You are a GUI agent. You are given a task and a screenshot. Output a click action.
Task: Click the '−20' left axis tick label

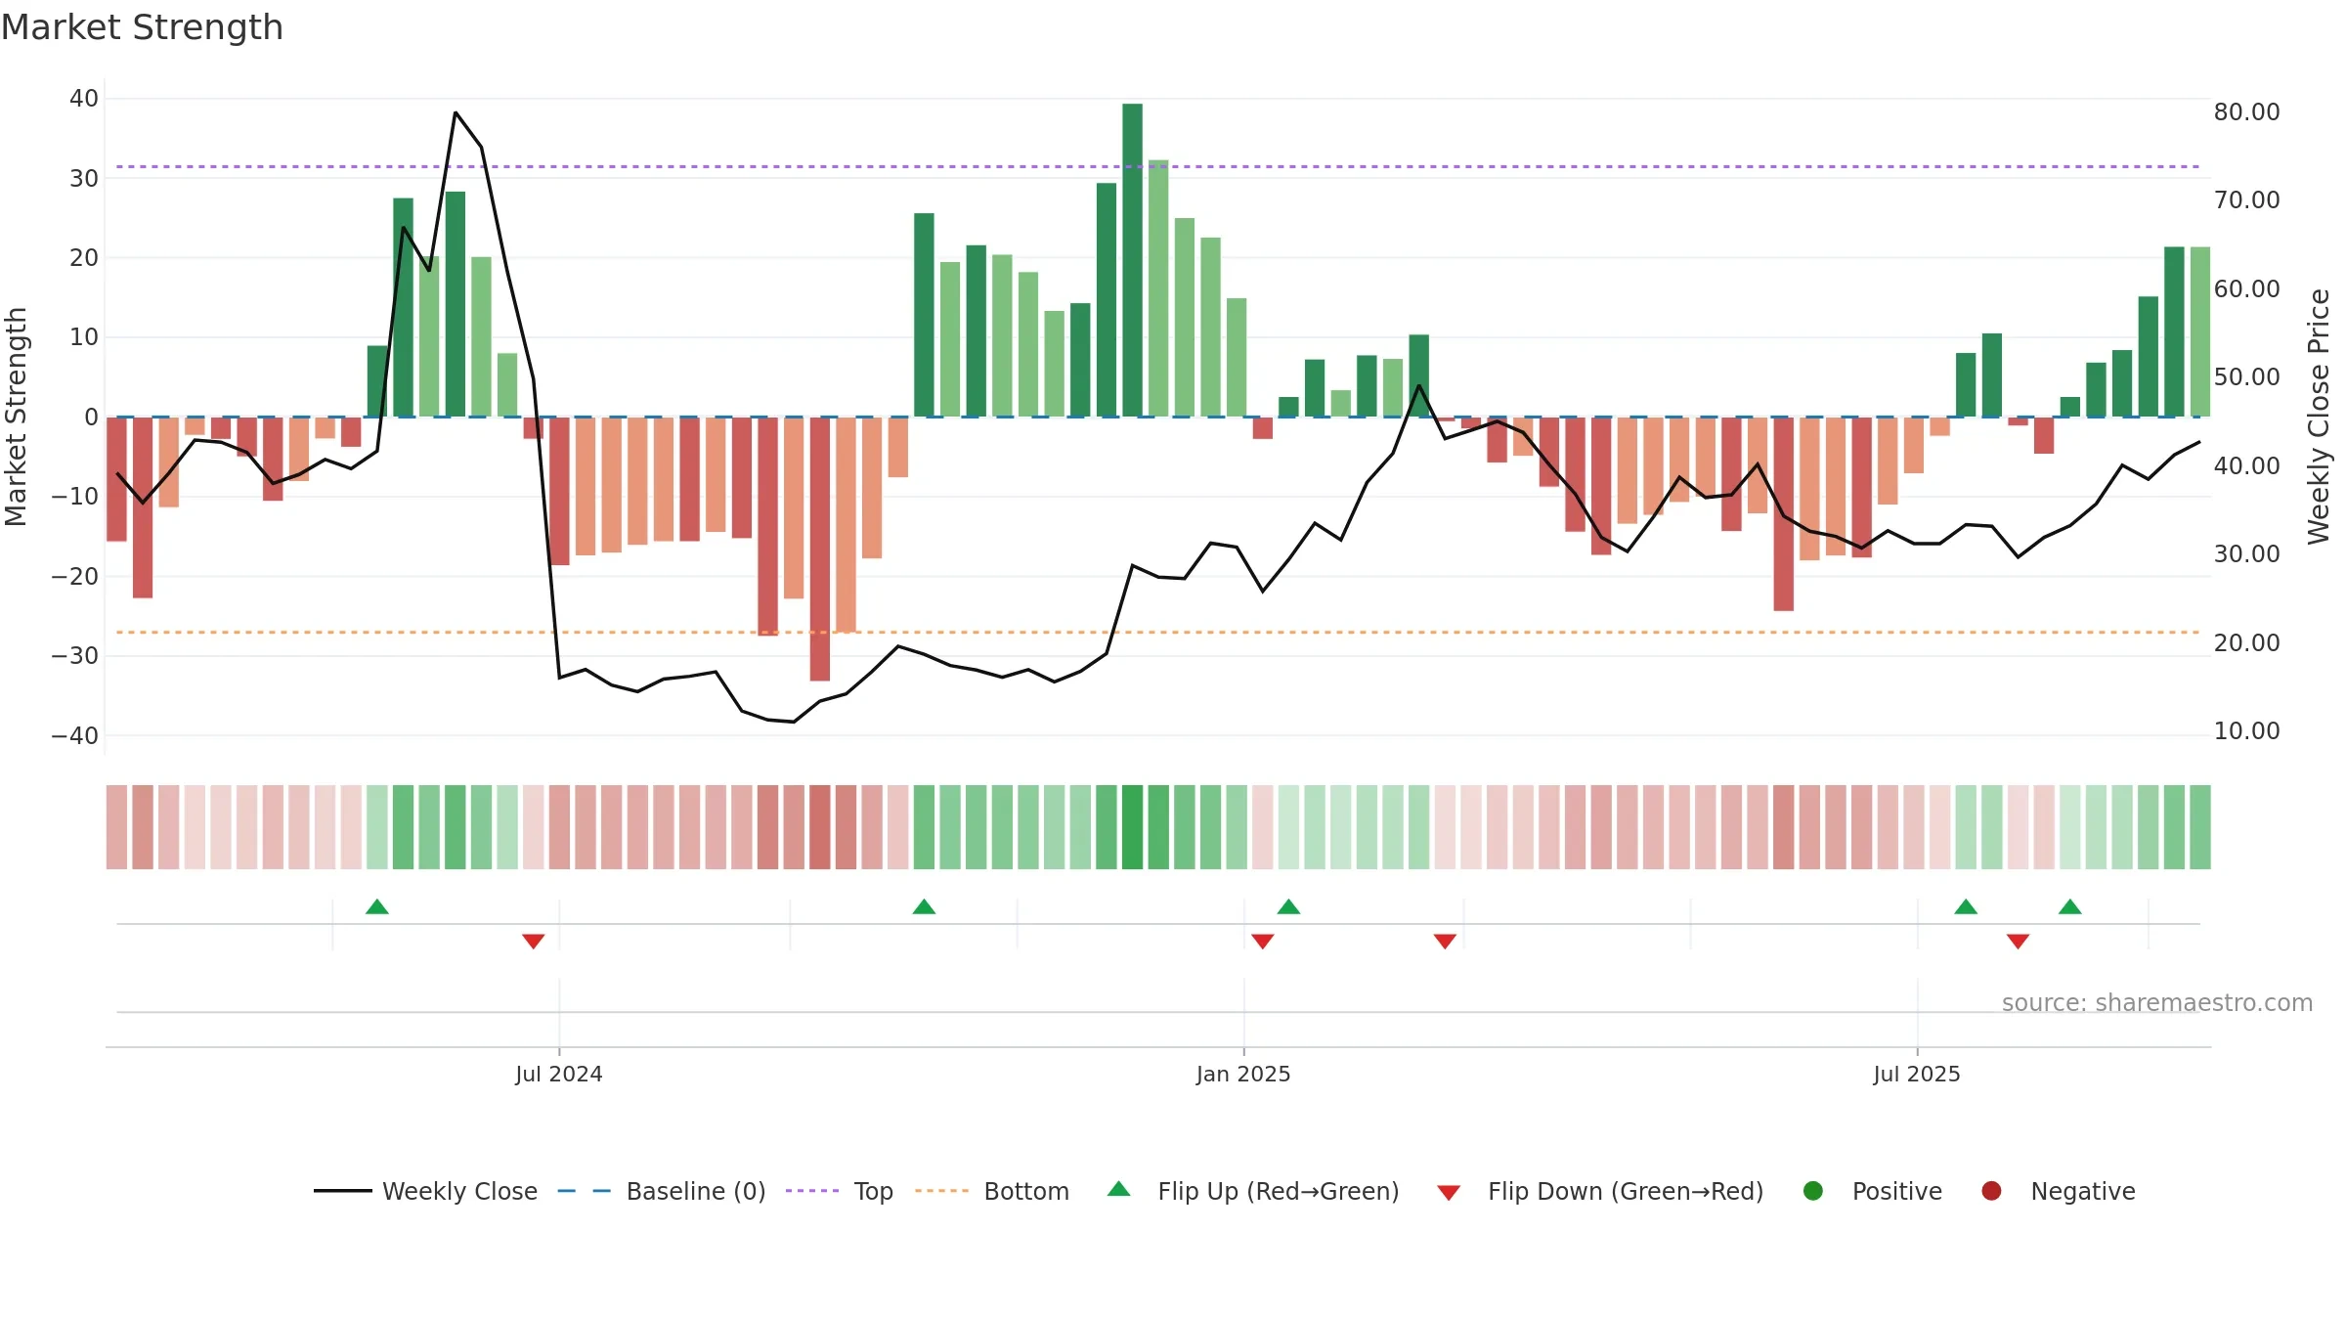point(75,577)
